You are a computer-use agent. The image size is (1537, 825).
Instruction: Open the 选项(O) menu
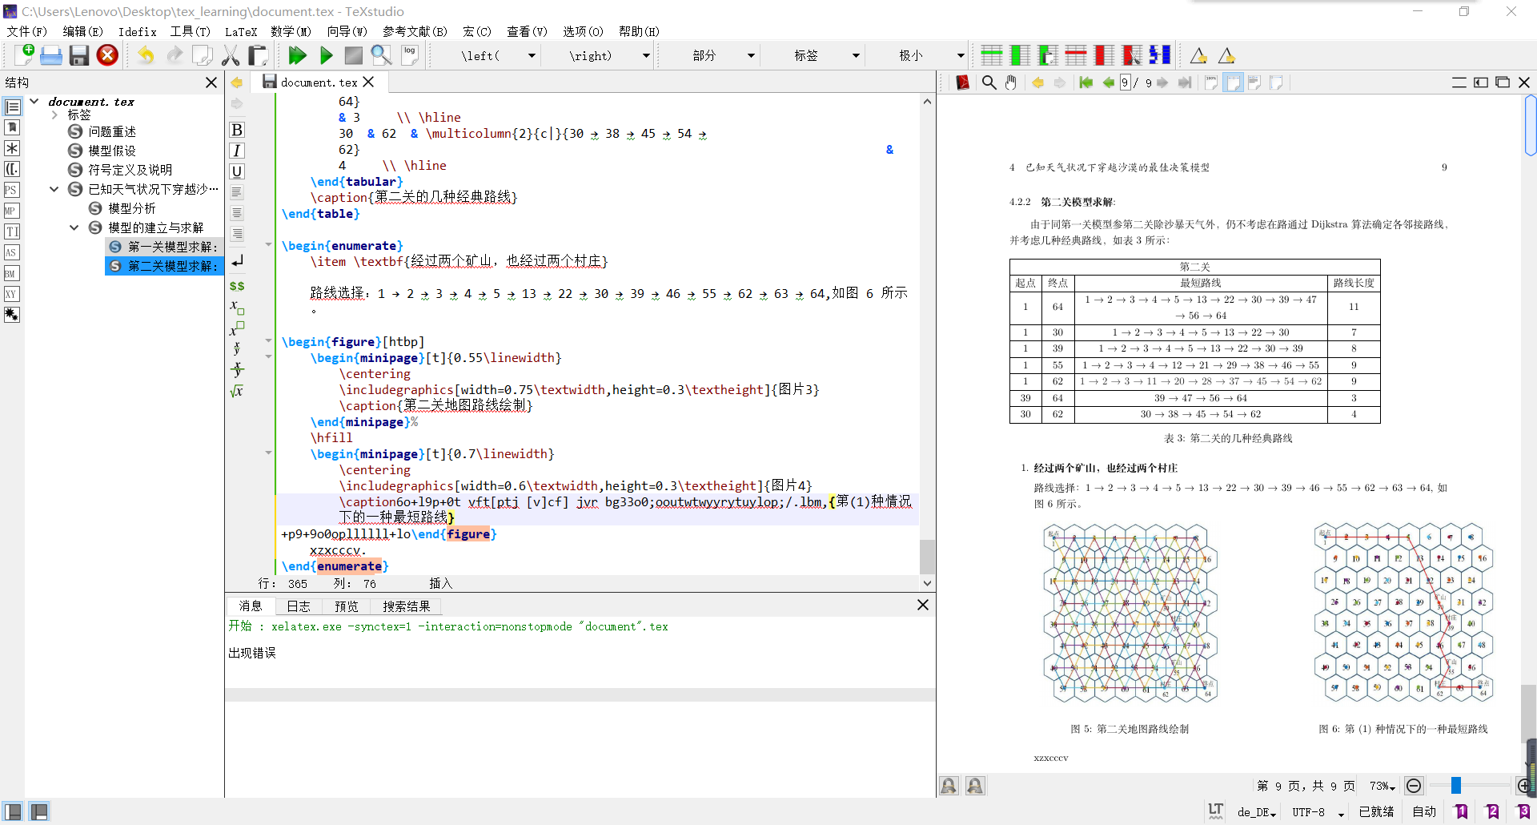tap(583, 31)
